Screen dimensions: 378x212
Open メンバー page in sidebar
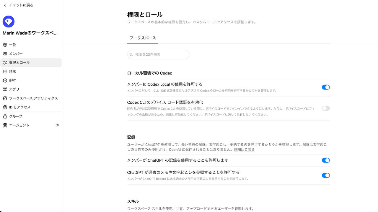pyautogui.click(x=31, y=54)
